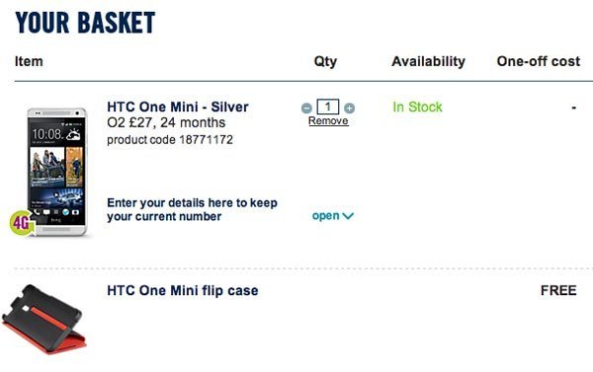This screenshot has height=372, width=593.
Task: Click the 4G badge on phone image
Action: click(x=22, y=223)
